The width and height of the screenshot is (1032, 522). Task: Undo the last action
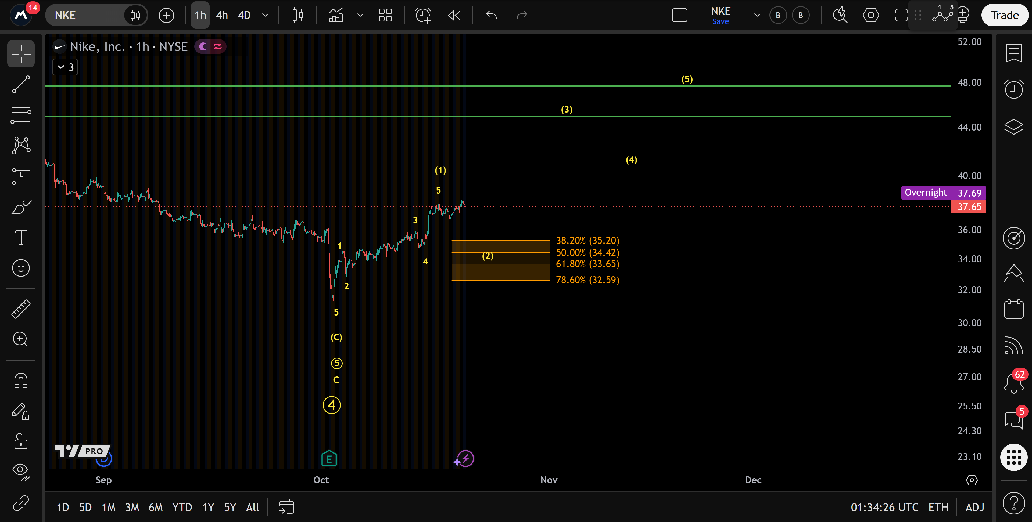coord(491,15)
